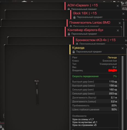The height and width of the screenshot is (130, 127).
Task: Click the lock icon under АСМ «Сервал» title
Action: coord(69,9)
